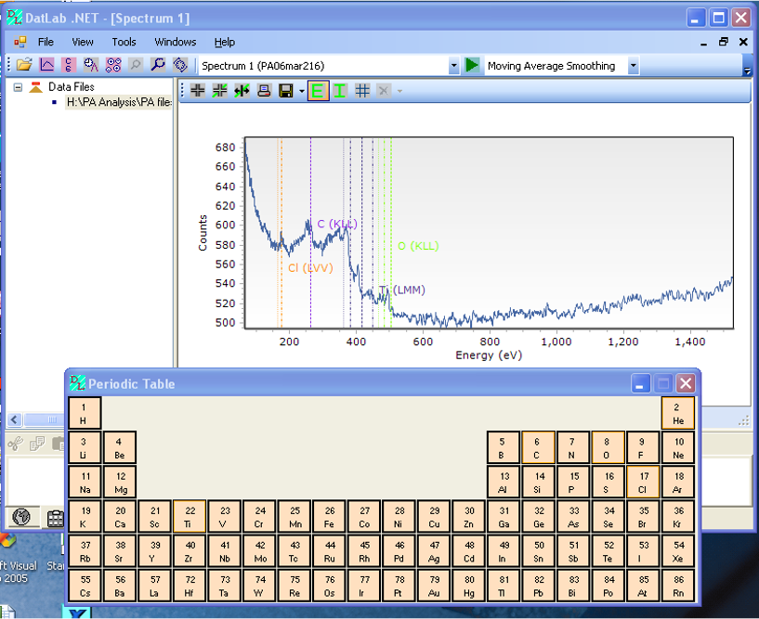
Task: Click the scissors cut icon
Action: coord(16,443)
